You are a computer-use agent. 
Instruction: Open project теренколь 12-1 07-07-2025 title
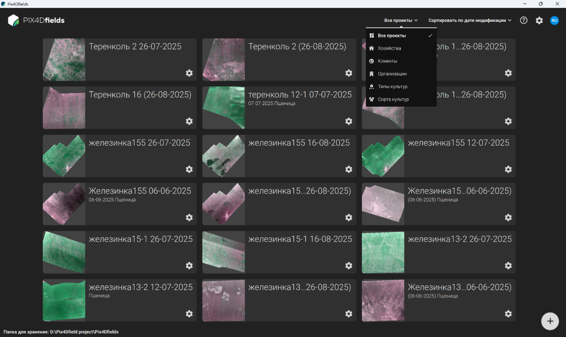pyautogui.click(x=300, y=95)
